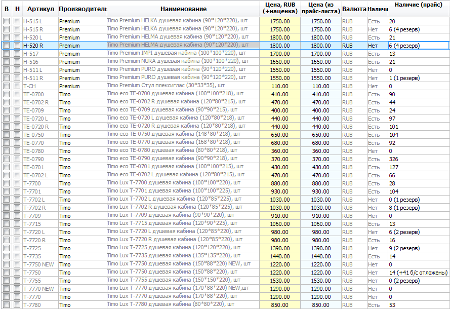Click the Цена (из прайс-листа) header
The image size is (450, 309).
click(321, 8)
